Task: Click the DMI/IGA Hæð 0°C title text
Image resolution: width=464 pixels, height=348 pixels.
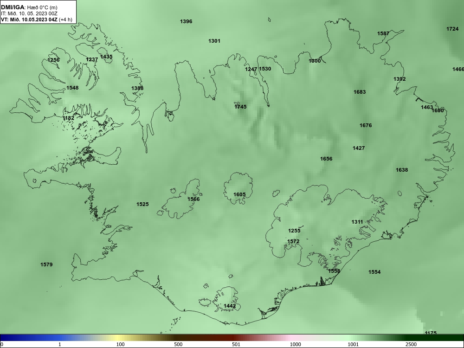Action: (29, 7)
